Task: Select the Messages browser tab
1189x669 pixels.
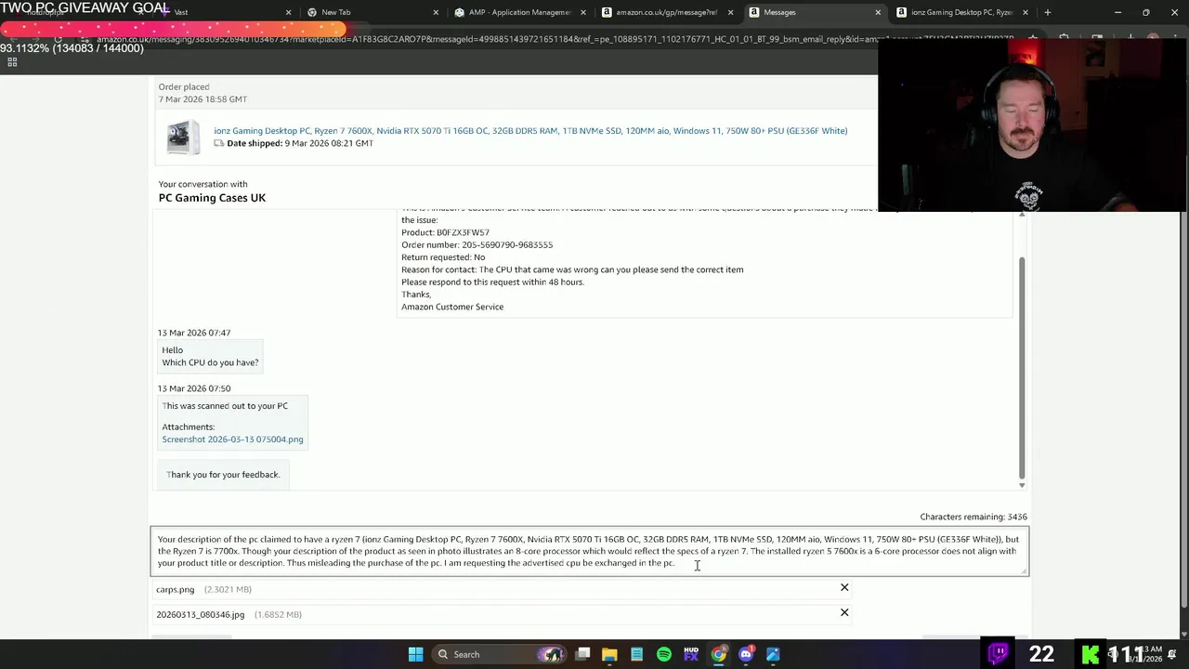Action: 814,12
